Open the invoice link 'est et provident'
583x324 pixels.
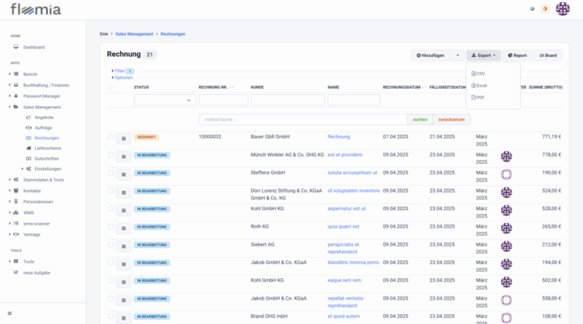pyautogui.click(x=345, y=155)
